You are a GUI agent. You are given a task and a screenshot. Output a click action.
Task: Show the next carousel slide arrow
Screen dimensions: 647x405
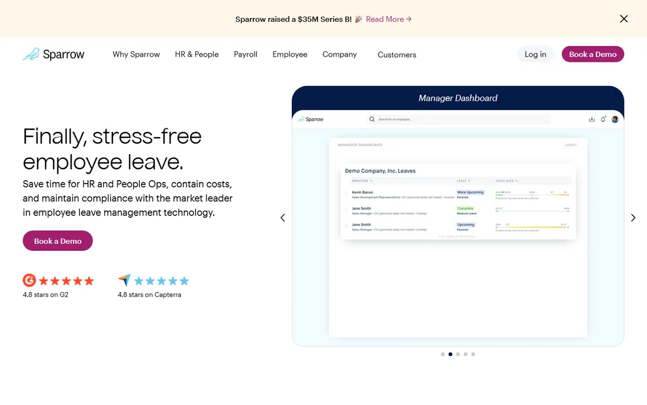click(x=633, y=218)
